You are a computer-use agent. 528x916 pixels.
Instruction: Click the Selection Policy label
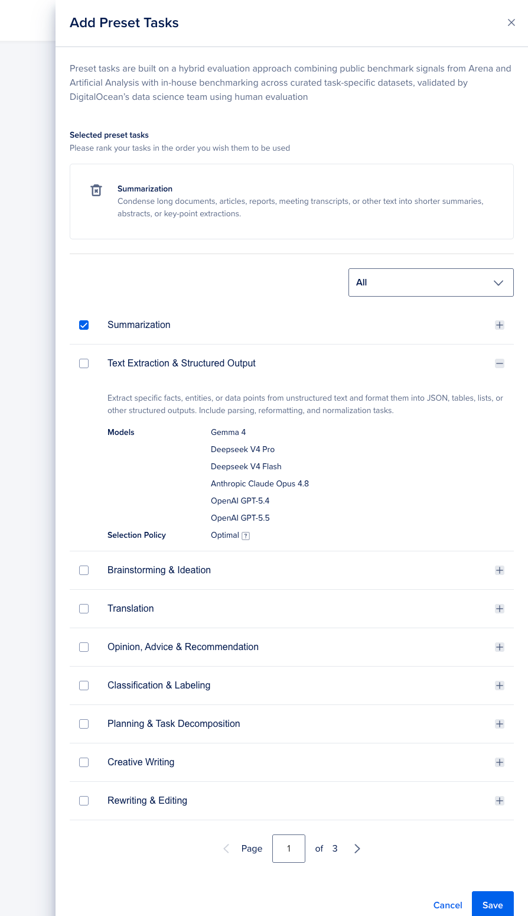pos(136,535)
